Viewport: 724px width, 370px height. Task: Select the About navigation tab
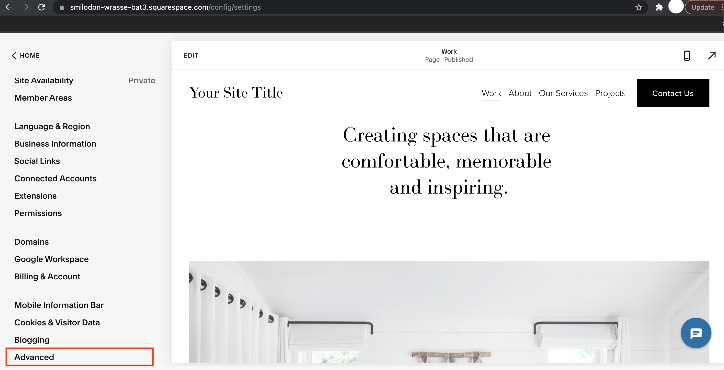click(520, 93)
